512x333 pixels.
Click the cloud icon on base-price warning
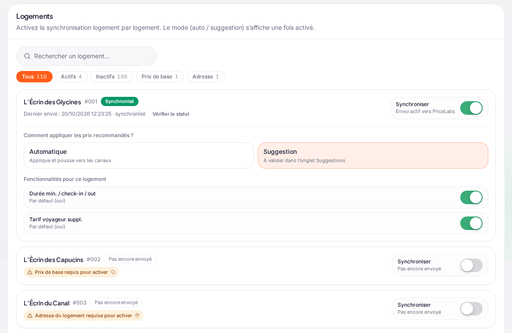(113, 272)
